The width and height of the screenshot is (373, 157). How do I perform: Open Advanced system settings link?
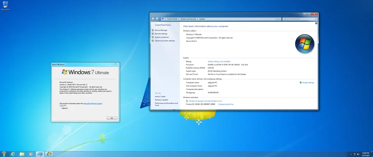pyautogui.click(x=165, y=41)
